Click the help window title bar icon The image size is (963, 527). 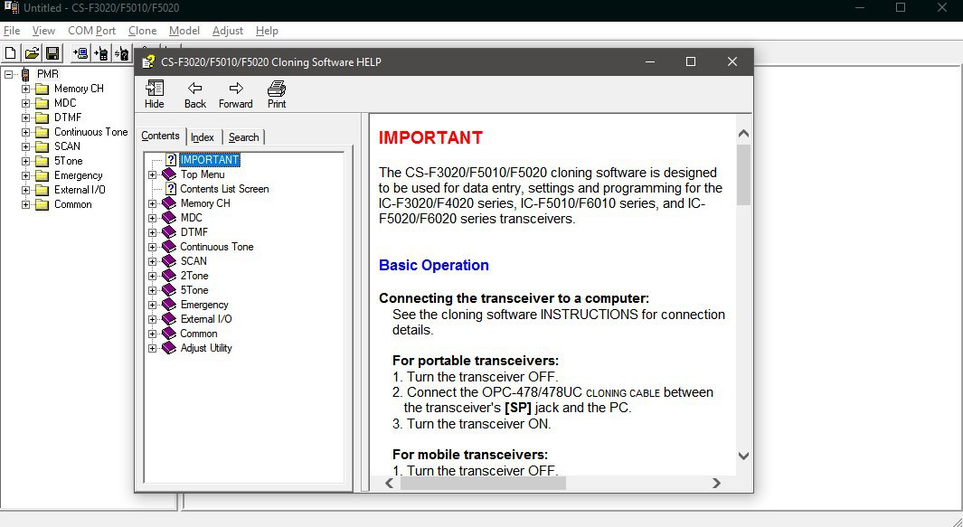pos(148,62)
